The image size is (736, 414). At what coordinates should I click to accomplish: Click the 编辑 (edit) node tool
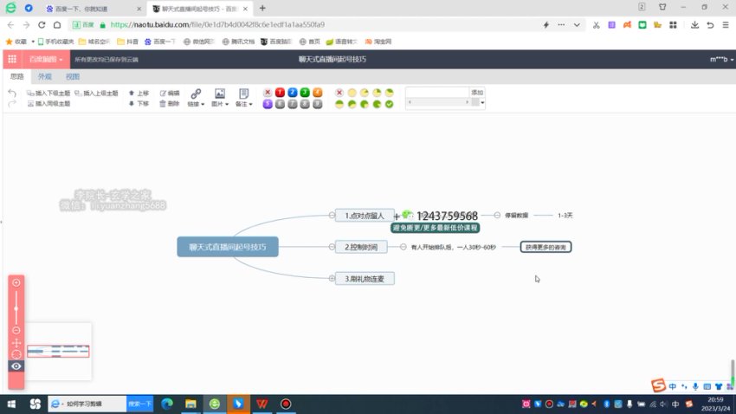tap(169, 93)
